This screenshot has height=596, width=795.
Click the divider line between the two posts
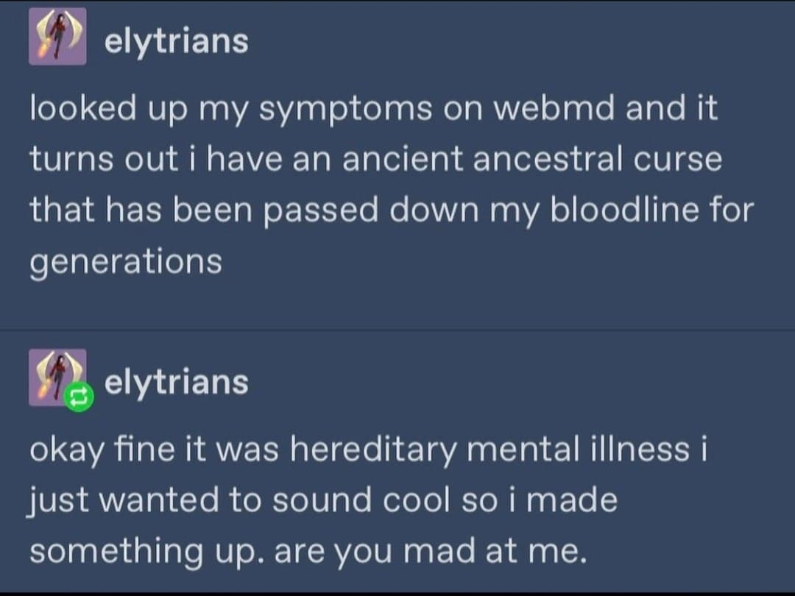tap(397, 330)
